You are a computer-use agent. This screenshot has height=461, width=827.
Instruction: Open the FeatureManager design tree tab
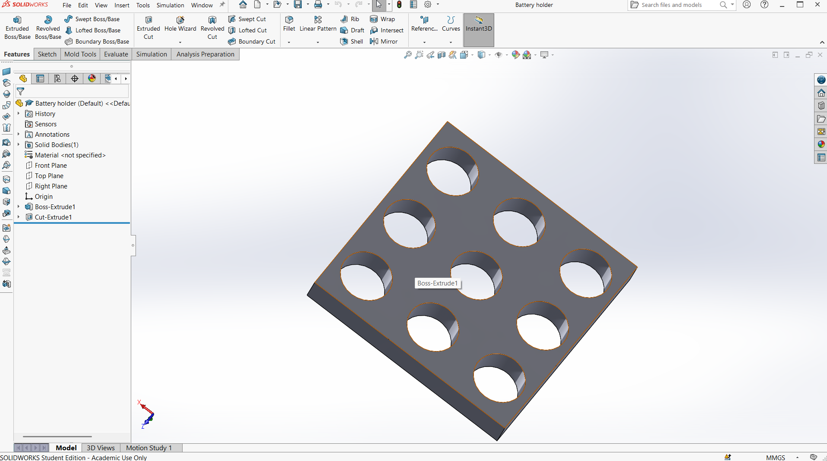coord(23,78)
